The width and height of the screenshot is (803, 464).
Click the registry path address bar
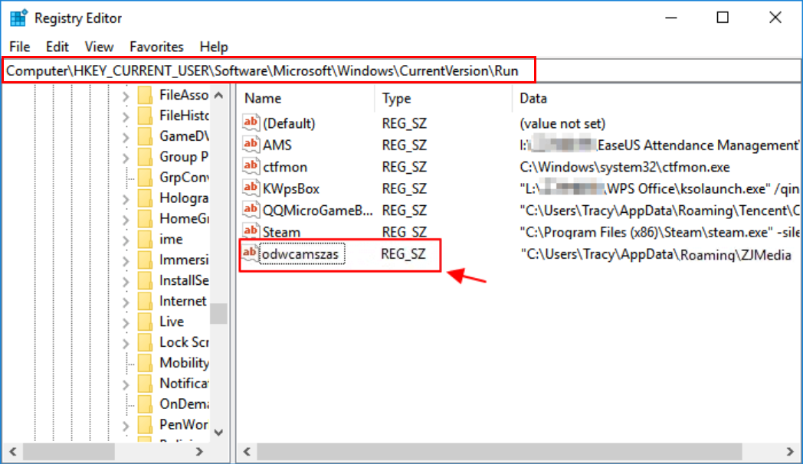pyautogui.click(x=268, y=71)
